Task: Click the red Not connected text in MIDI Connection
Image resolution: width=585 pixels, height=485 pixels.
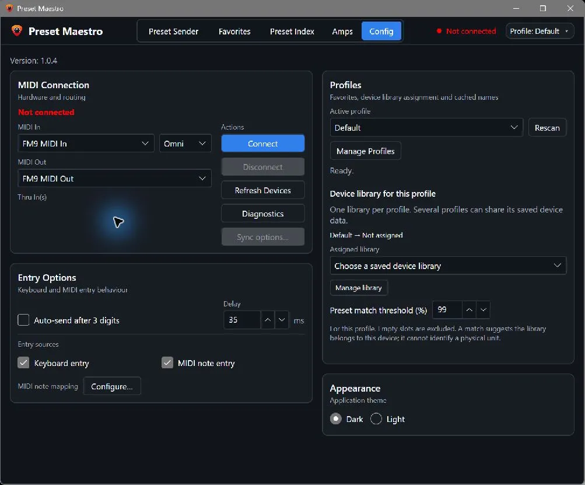Action: pos(46,112)
